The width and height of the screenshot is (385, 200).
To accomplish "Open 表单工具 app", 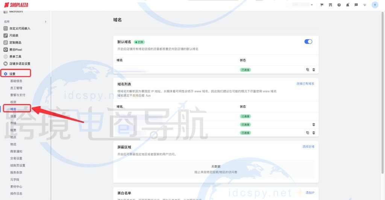I will click(15, 57).
